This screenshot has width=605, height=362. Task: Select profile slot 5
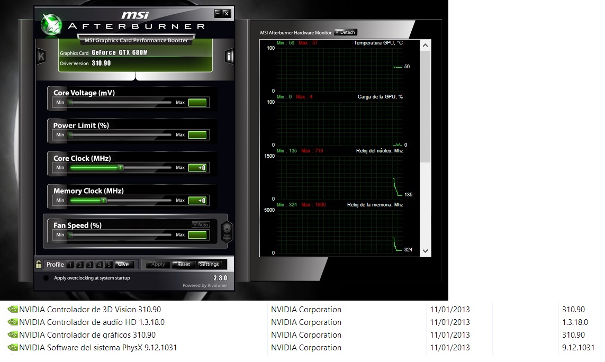click(109, 265)
